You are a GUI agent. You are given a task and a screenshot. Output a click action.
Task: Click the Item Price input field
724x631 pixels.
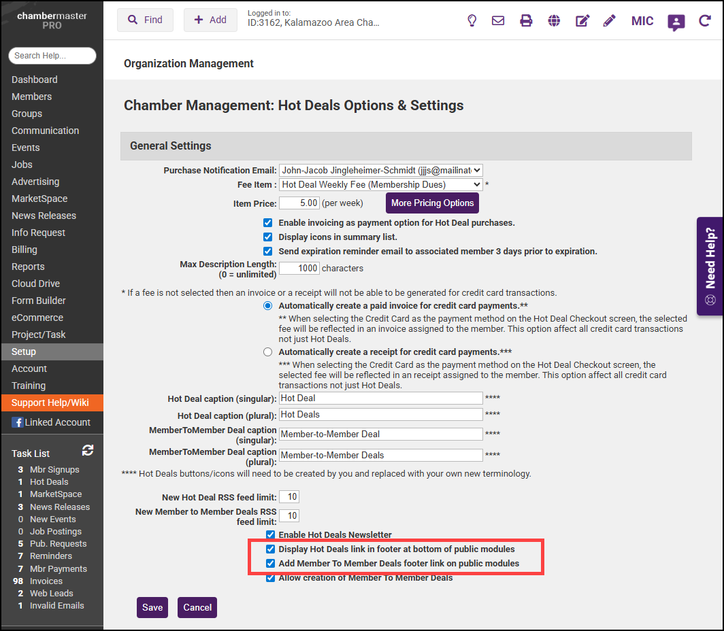tap(299, 203)
